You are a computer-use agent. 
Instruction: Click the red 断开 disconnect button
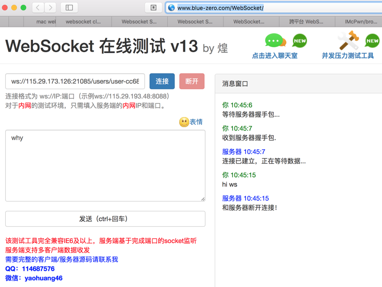pos(192,81)
